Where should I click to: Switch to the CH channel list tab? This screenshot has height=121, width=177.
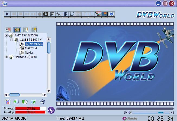tap(17, 30)
